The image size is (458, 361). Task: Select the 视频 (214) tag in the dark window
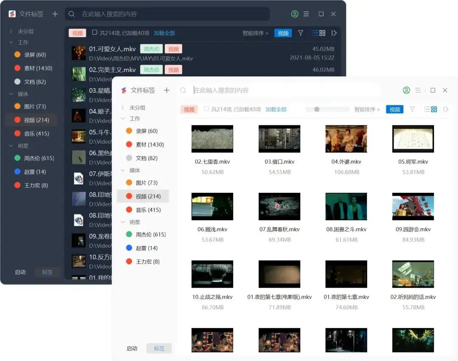31,120
